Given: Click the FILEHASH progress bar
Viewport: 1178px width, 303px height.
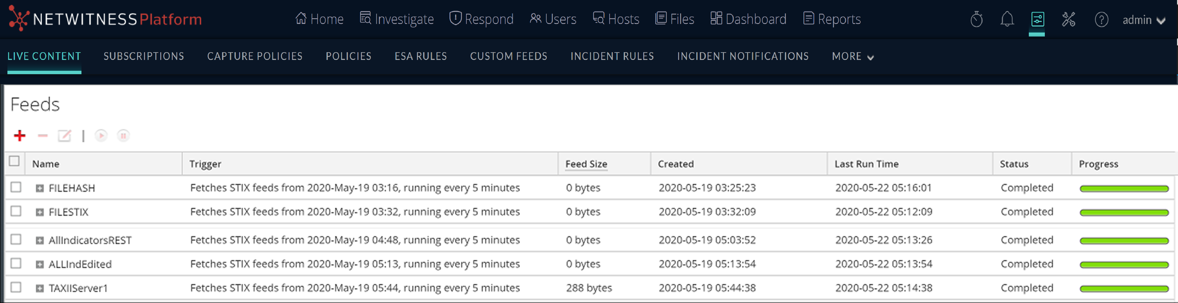Looking at the screenshot, I should (1124, 189).
